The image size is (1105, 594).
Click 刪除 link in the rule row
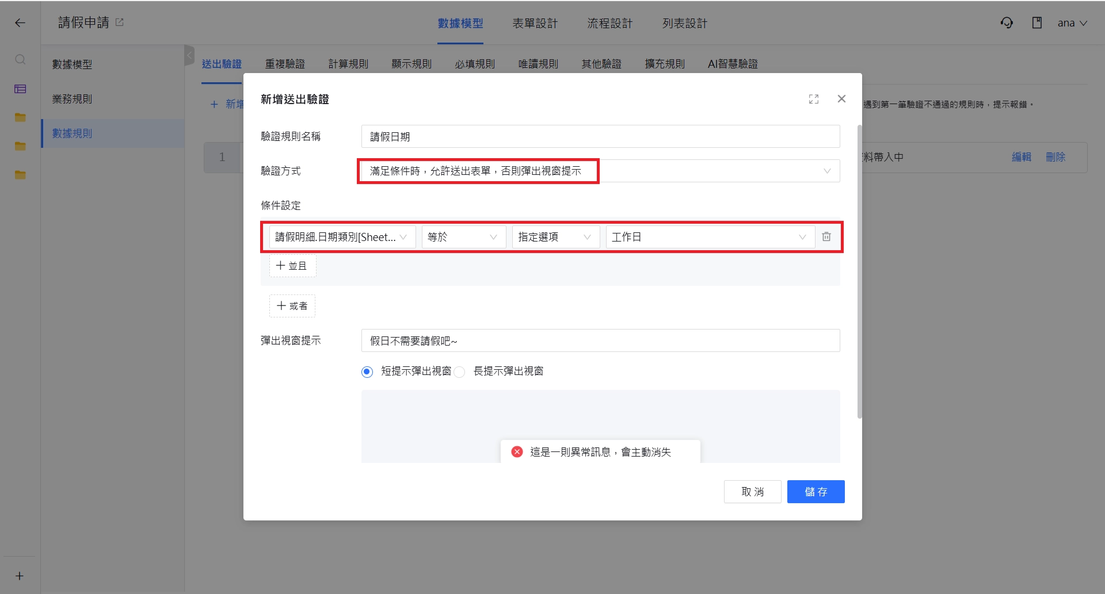pyautogui.click(x=1056, y=157)
